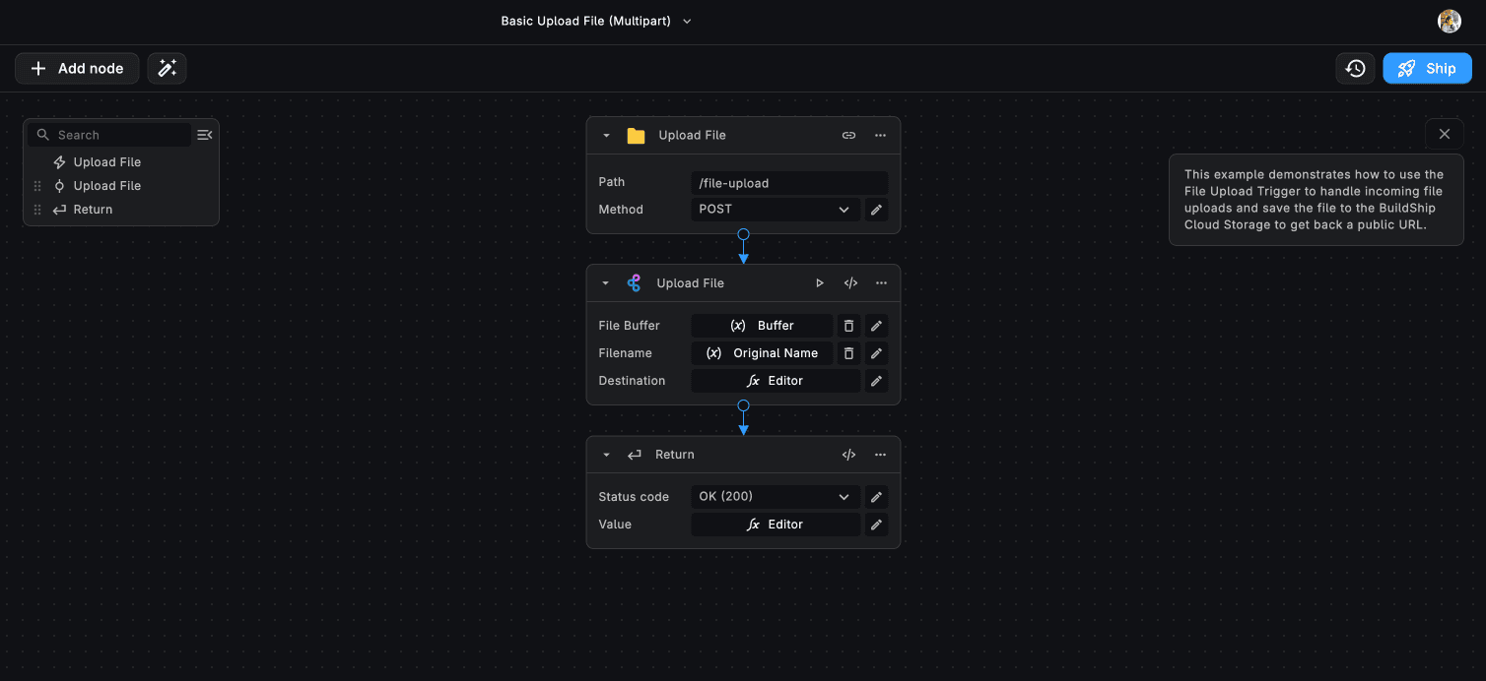The height and width of the screenshot is (681, 1486).
Task: Open the Basic Upload File (Multipart) title menu
Action: pyautogui.click(x=687, y=21)
